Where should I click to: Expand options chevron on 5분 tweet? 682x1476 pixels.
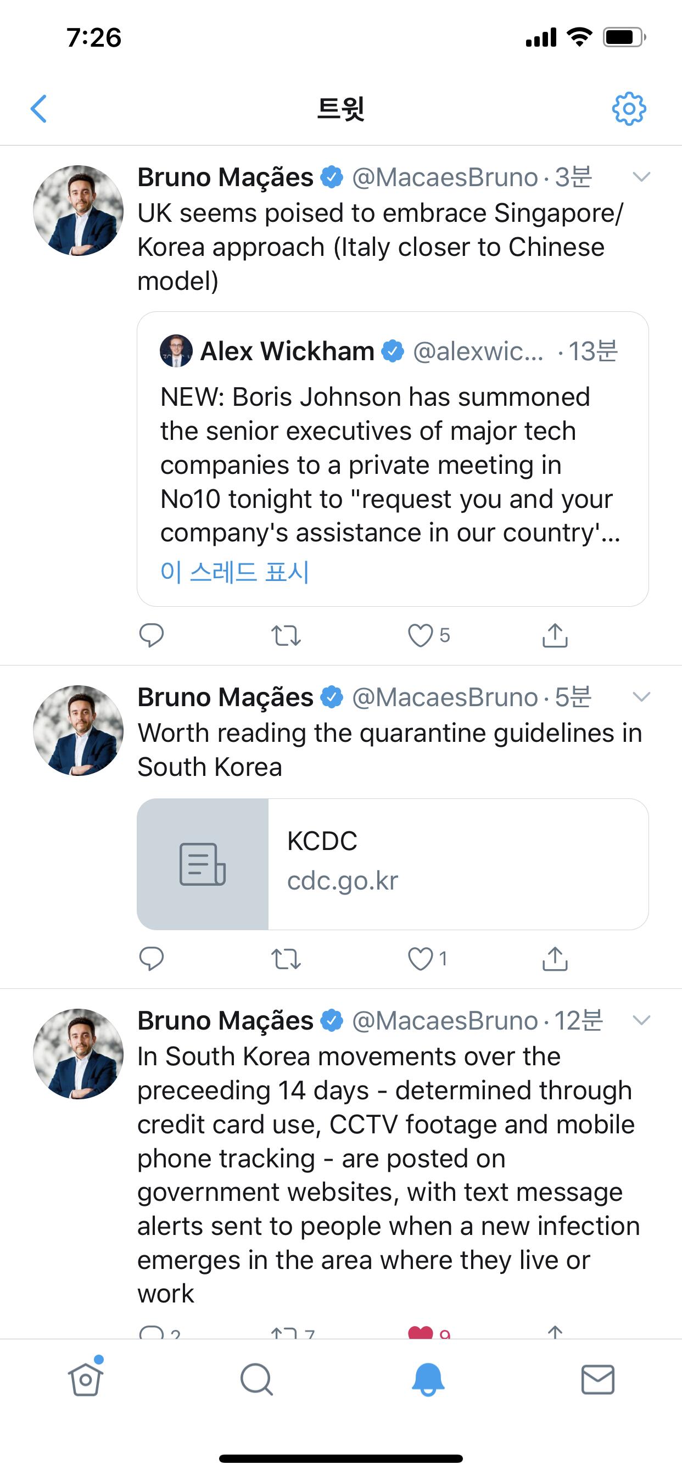[x=641, y=697]
